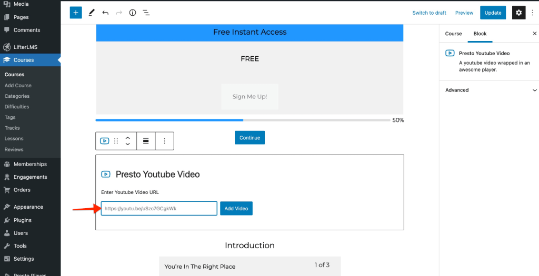Click the Comments bubble icon
Viewport: 539px width, 276px height.
point(6,30)
